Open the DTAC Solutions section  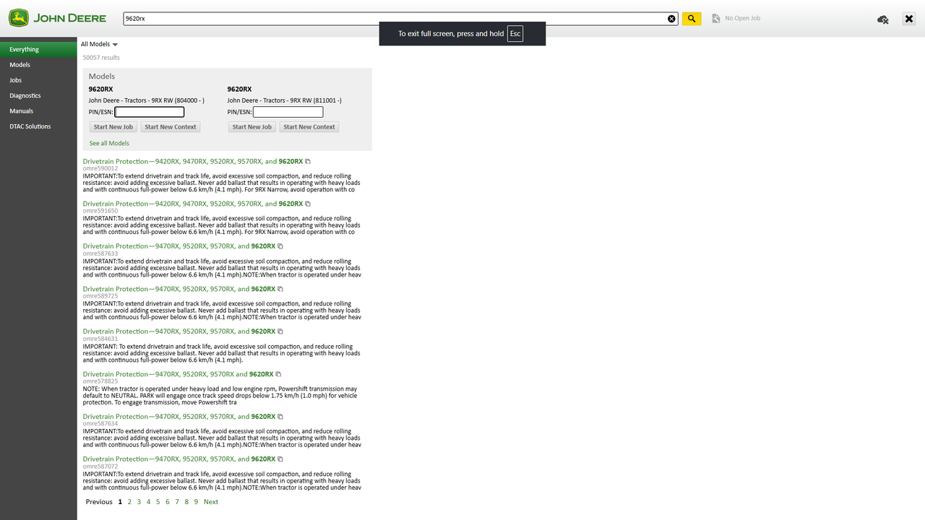(x=30, y=126)
